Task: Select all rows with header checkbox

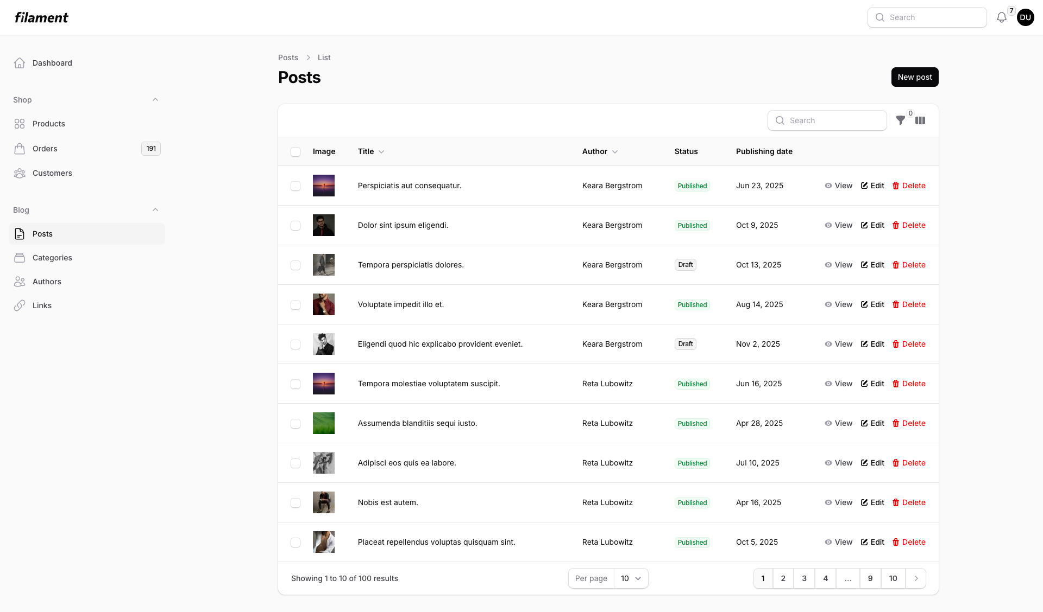Action: (296, 151)
